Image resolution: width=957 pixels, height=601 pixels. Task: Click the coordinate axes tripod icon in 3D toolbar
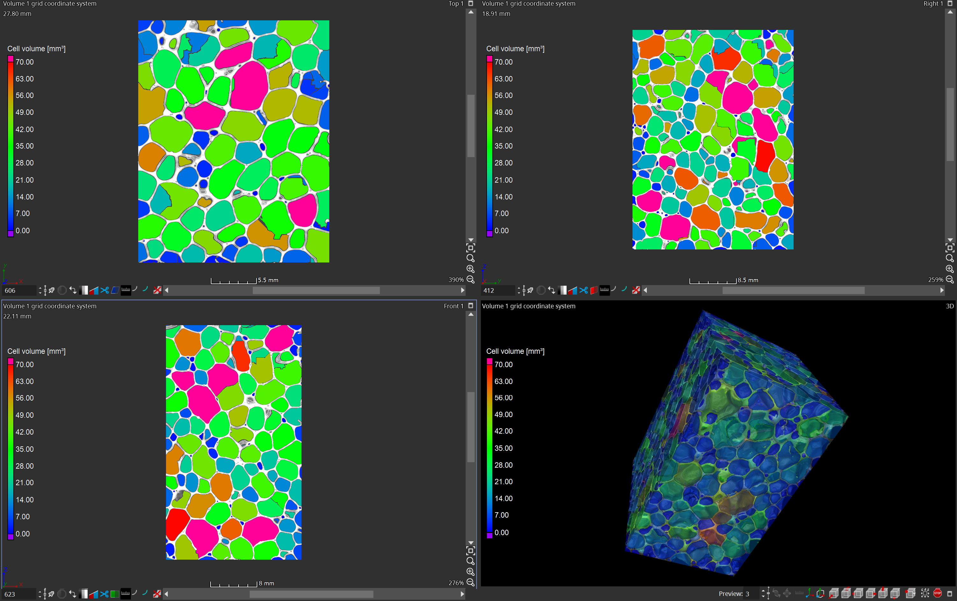[x=809, y=593]
